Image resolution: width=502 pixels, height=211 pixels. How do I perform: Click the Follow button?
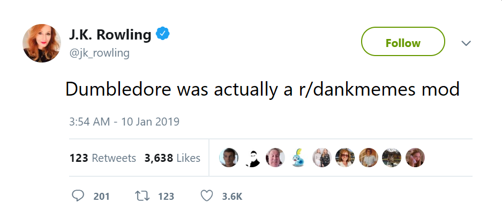[403, 42]
